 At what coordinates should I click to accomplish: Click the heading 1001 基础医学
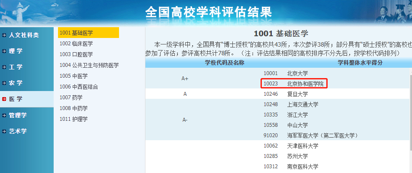tap(281, 34)
